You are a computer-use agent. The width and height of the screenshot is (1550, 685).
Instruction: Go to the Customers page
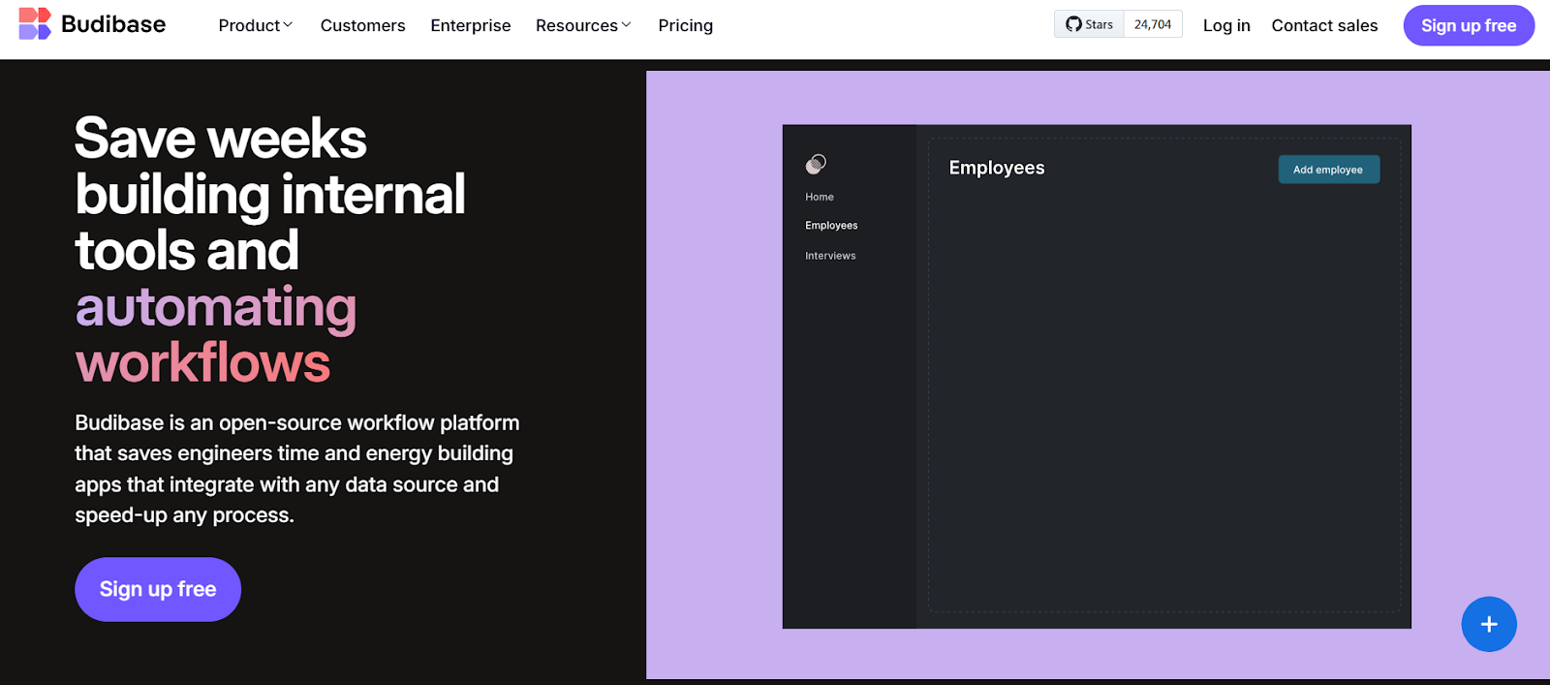(362, 26)
